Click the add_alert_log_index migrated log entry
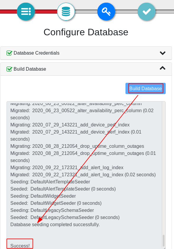 (83, 175)
